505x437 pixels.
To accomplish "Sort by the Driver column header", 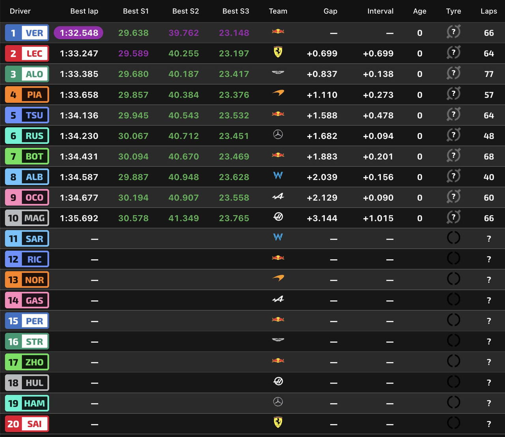I will (x=20, y=11).
